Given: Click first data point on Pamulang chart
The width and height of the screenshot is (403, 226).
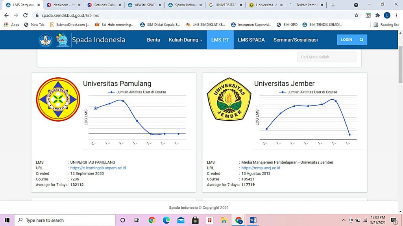Looking at the screenshot, I should [x=96, y=108].
